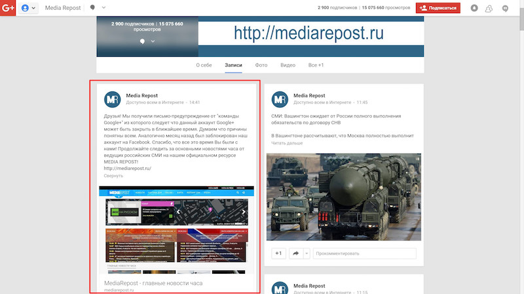Click the red Подписаться button

[438, 8]
